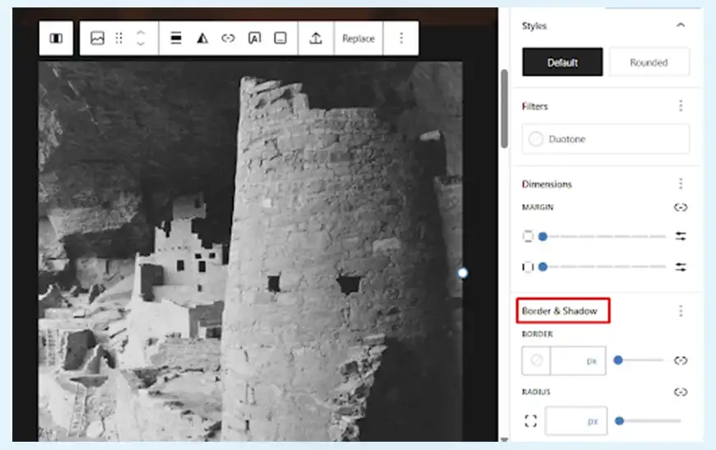
Task: Click the RADIUS label
Action: coord(536,392)
